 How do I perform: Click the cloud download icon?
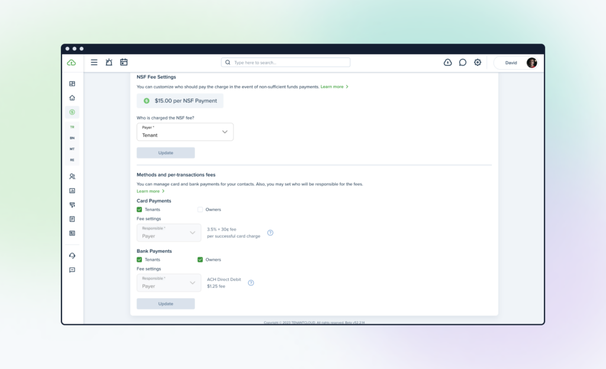click(447, 62)
